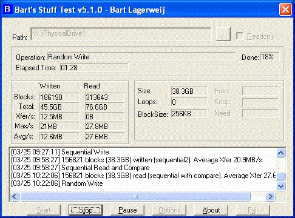This screenshot has width=295, height=218.
Task: Select log line 10:22:06 Random Write
Action: click(57, 183)
